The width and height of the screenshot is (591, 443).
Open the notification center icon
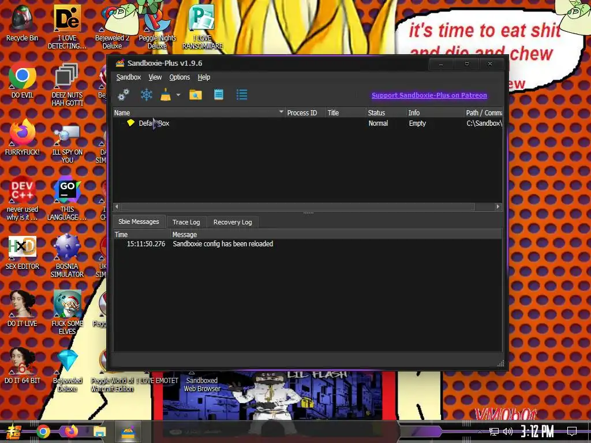[x=572, y=431]
